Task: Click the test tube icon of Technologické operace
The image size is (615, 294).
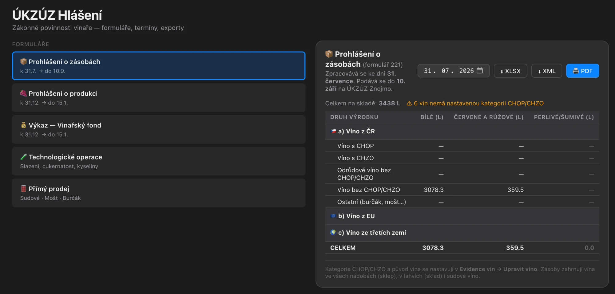Action: pyautogui.click(x=23, y=157)
